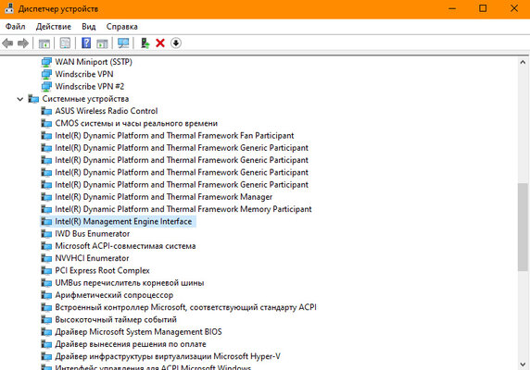Collapse the Системные устройства category
The height and width of the screenshot is (370, 530).
click(x=20, y=99)
